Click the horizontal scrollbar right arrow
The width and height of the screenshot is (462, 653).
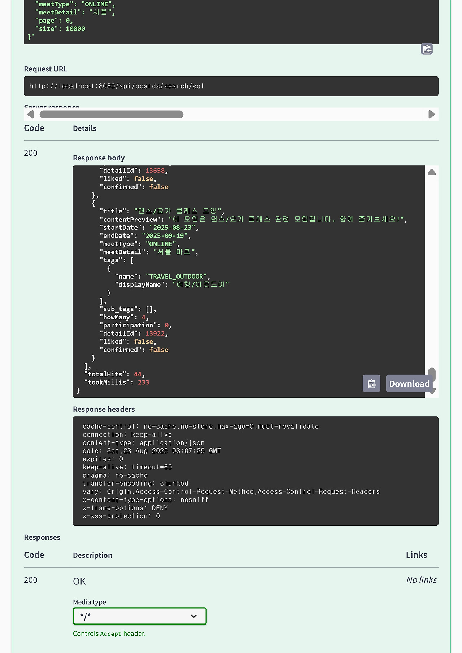click(x=431, y=114)
